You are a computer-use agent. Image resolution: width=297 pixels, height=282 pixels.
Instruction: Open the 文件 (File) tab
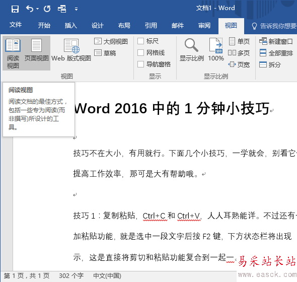tap(16, 25)
